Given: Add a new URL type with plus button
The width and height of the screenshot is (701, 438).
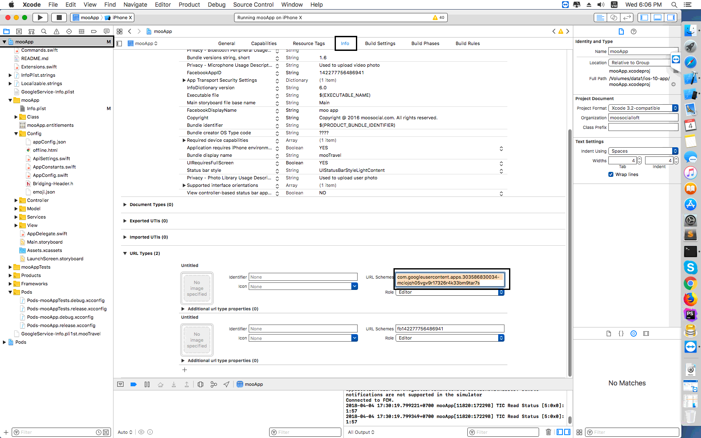Looking at the screenshot, I should [184, 370].
